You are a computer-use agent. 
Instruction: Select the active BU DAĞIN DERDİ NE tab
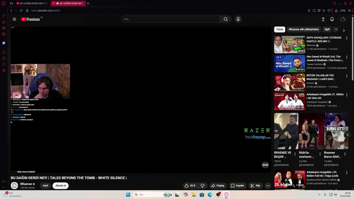tap(68, 3)
